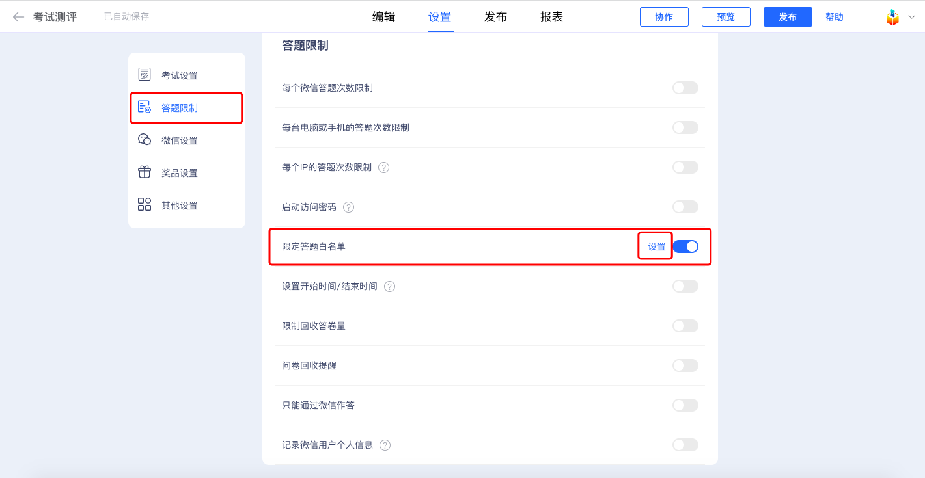Screen dimensions: 925x478
Task: Open 其他设置 grid icon
Action: [145, 205]
